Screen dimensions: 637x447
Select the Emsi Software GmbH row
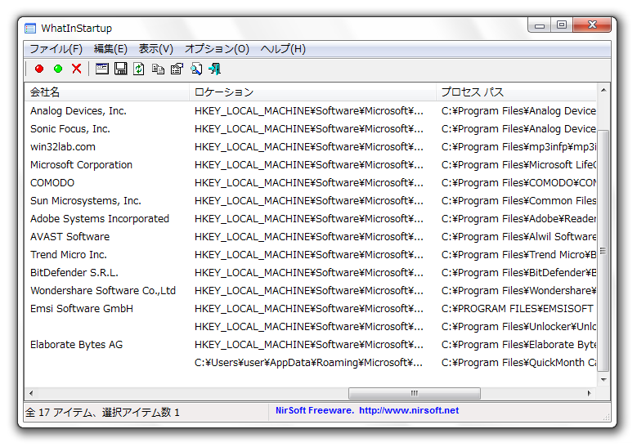[311, 309]
